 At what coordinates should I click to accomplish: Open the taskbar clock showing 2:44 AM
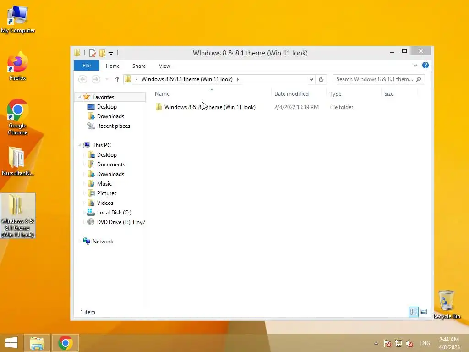(449, 343)
